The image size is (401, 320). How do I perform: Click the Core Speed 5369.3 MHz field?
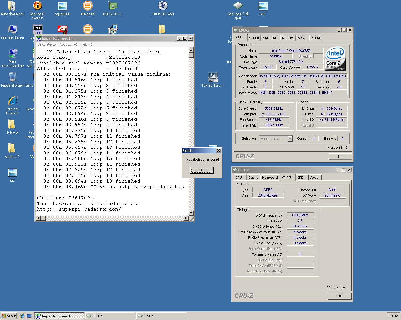(x=274, y=108)
